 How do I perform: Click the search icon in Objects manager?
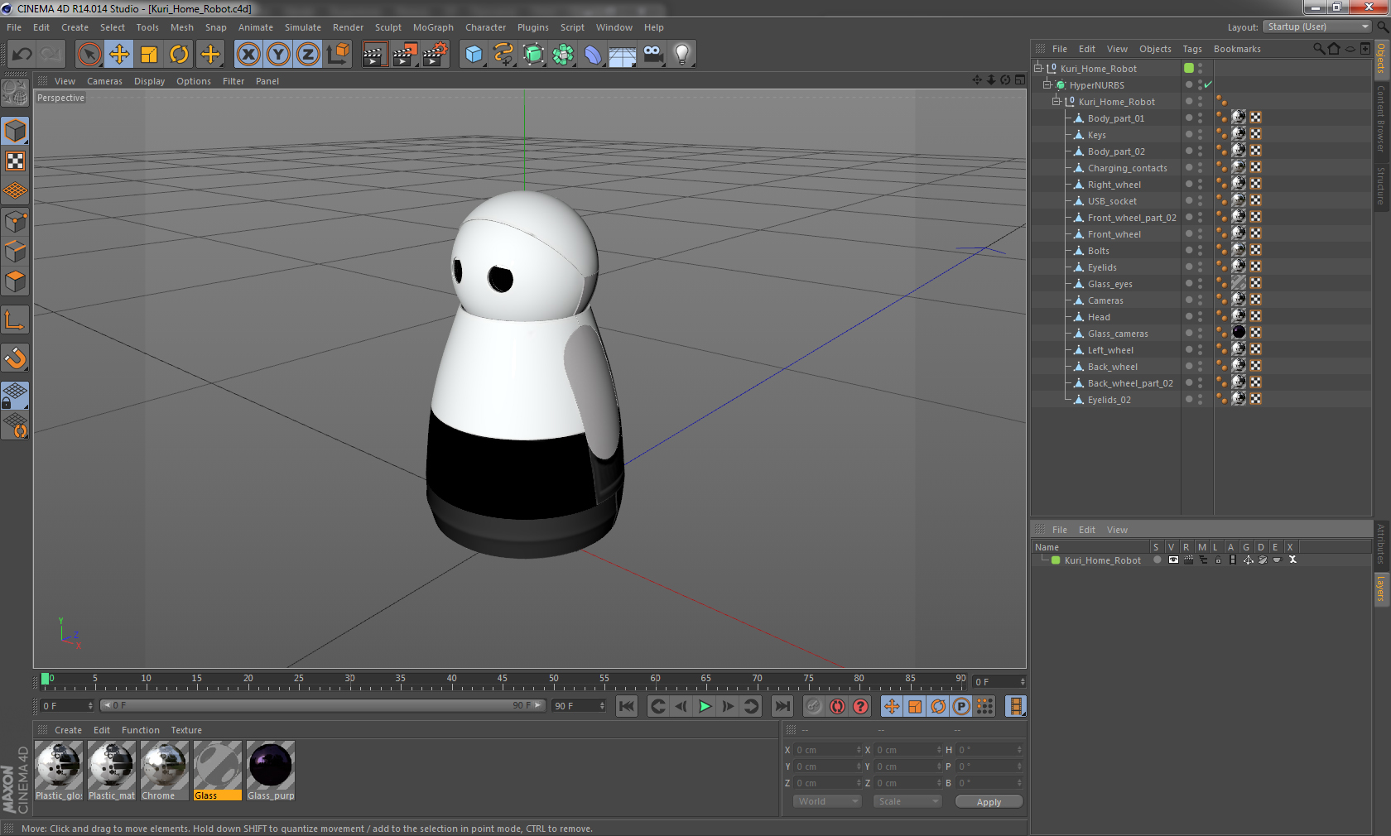click(x=1318, y=49)
